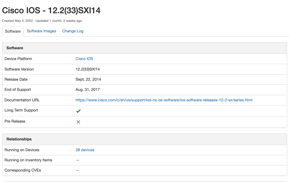This screenshot has width=289, height=182.
Task: Select the Software tab
Action: tap(13, 31)
